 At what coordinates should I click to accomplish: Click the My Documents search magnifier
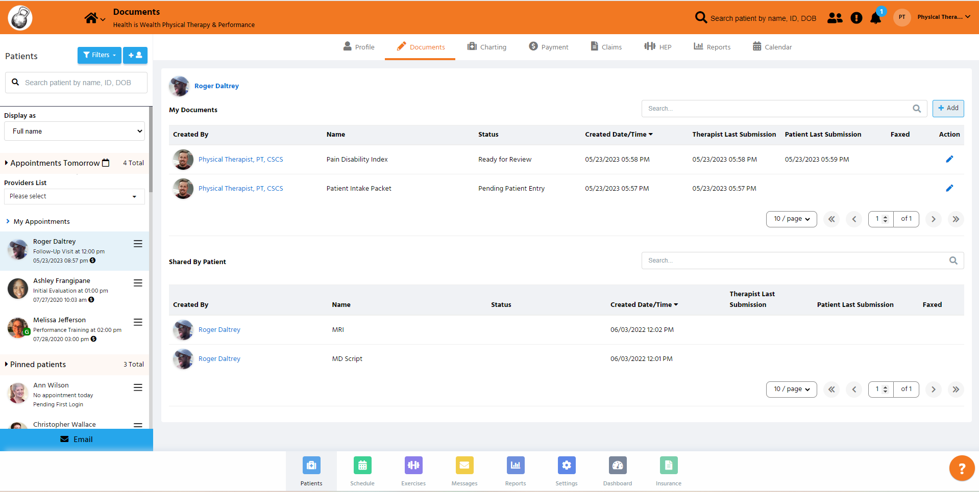click(917, 109)
